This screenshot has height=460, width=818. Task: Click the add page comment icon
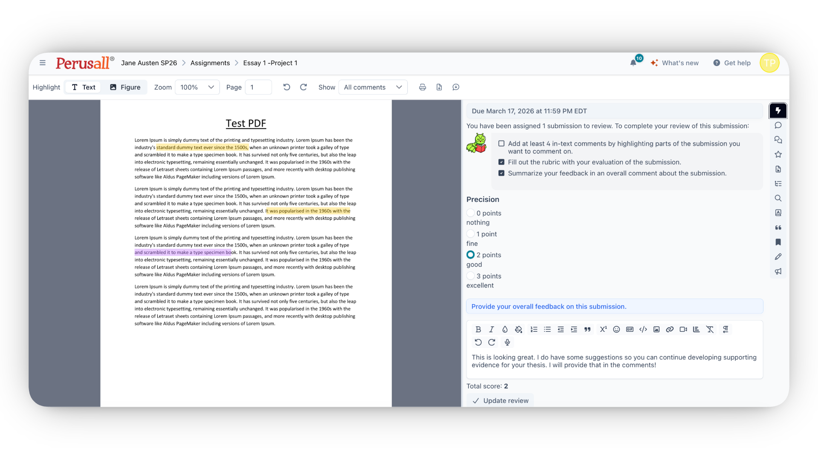[x=455, y=87]
